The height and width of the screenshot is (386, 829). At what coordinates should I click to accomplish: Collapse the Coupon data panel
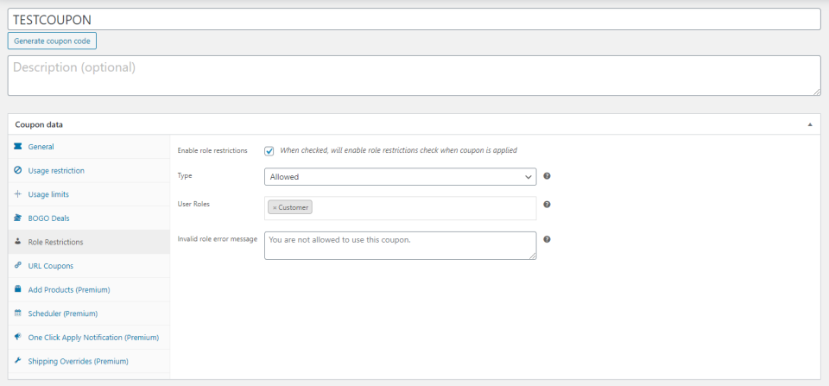pos(809,124)
